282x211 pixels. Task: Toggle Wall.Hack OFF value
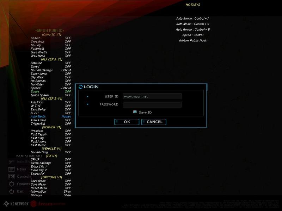pos(68,56)
